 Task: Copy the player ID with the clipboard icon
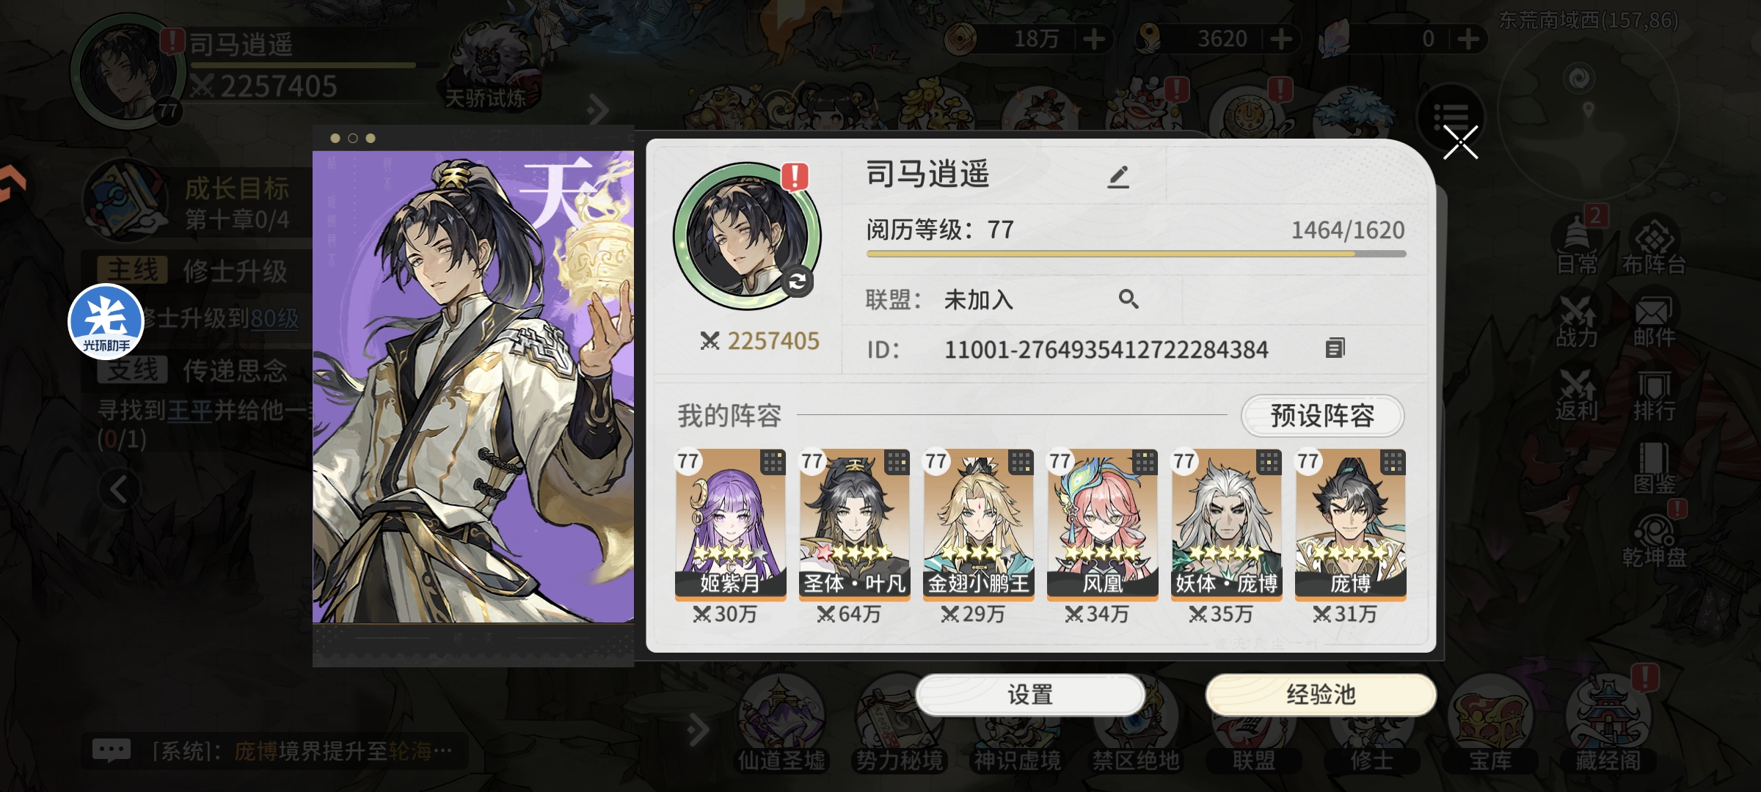[1335, 348]
